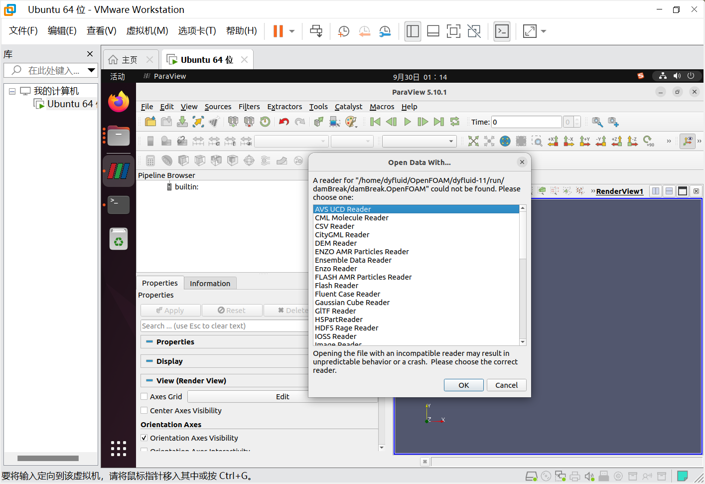This screenshot has width=705, height=484.
Task: Show applications grid in Ubuntu dock
Action: point(119,449)
